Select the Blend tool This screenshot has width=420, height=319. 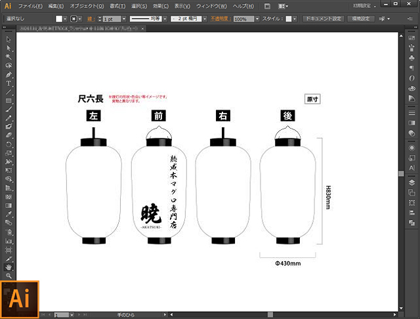9,223
